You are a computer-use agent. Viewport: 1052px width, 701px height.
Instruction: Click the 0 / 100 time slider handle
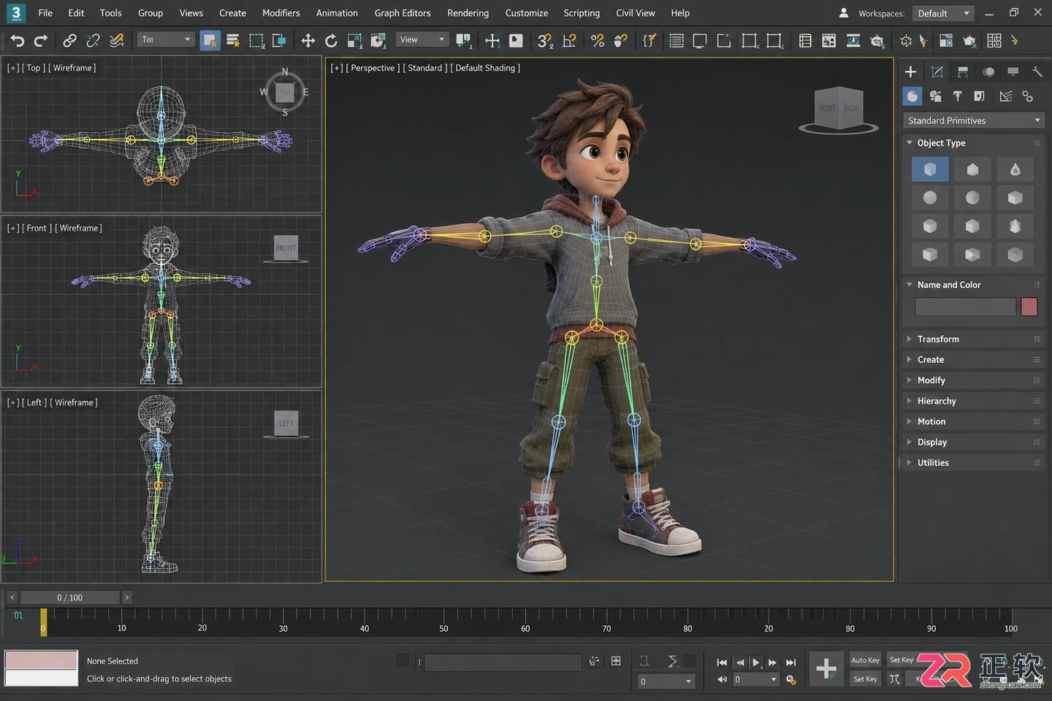click(69, 597)
